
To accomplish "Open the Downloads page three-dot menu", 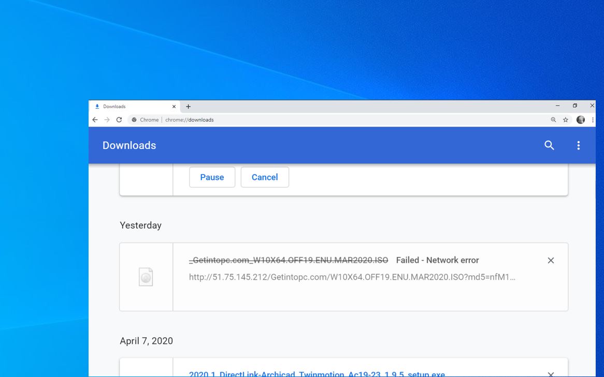I will click(x=579, y=145).
